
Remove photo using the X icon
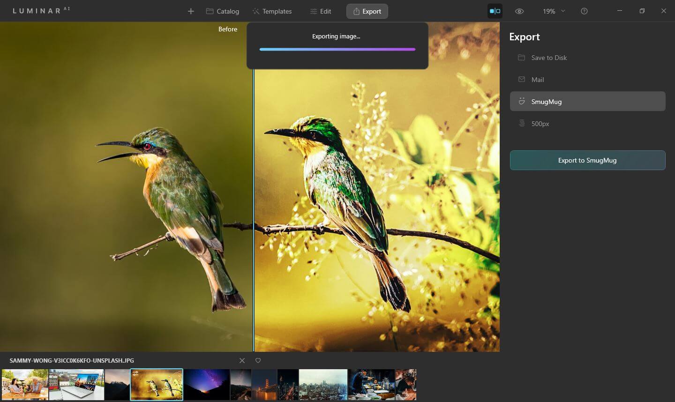242,360
